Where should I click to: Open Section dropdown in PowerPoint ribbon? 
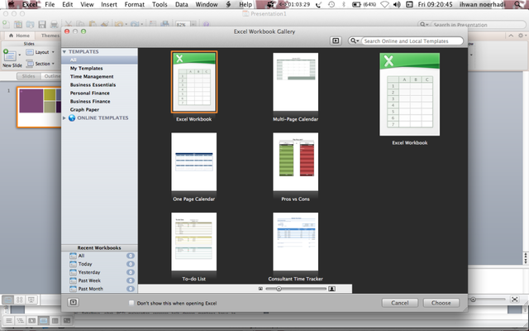(41, 64)
